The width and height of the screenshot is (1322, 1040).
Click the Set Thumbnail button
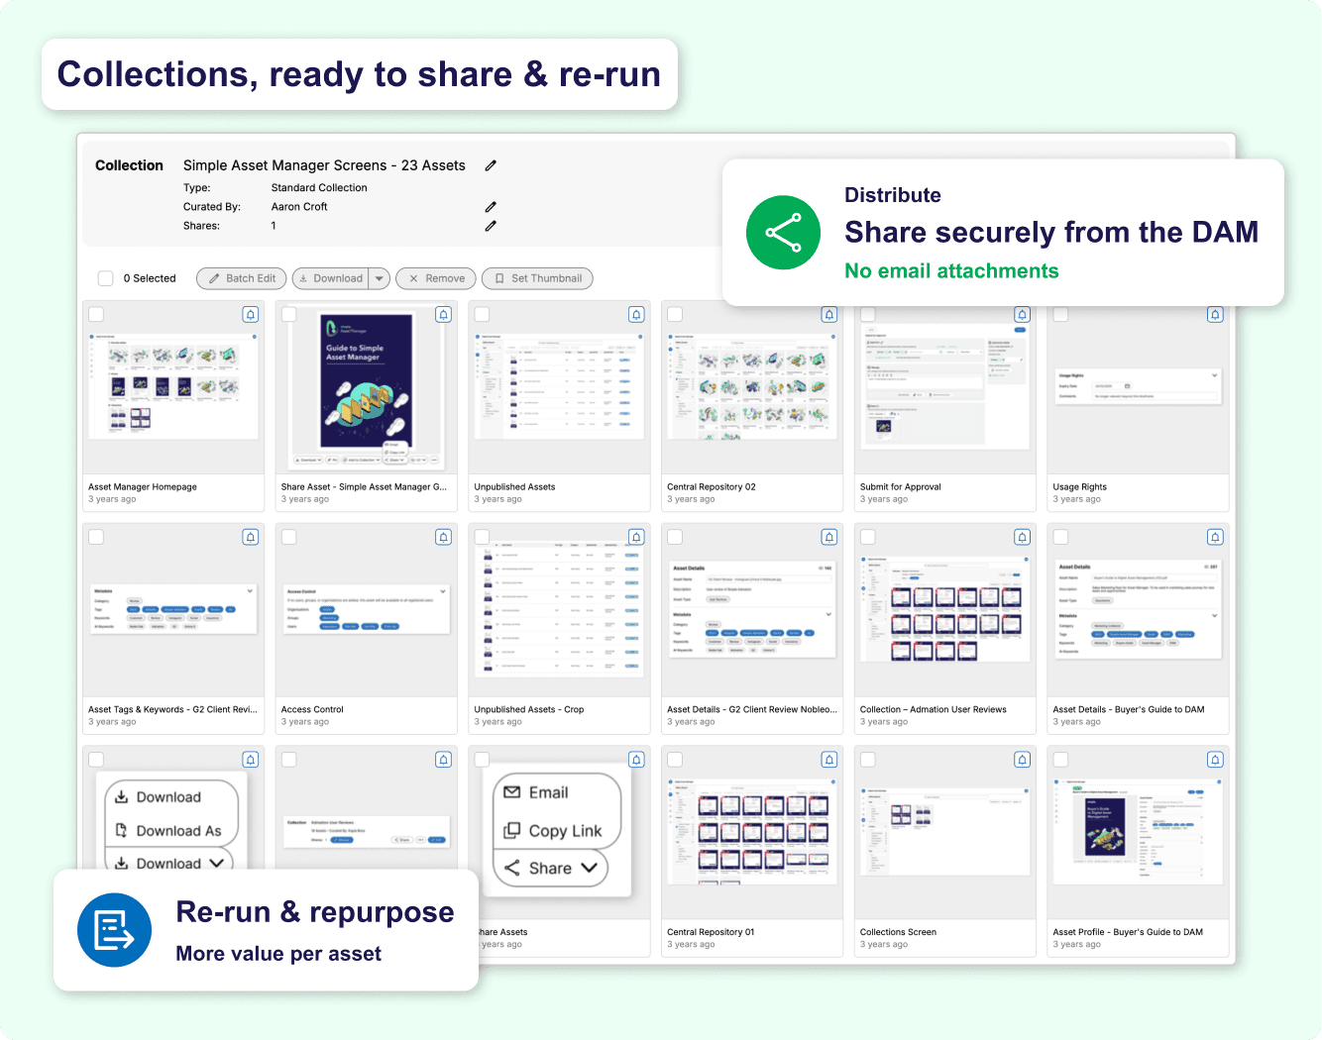(537, 278)
